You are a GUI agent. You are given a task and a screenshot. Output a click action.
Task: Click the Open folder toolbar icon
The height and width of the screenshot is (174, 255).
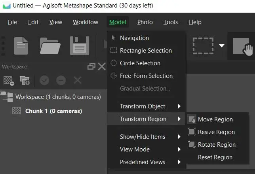(50, 46)
